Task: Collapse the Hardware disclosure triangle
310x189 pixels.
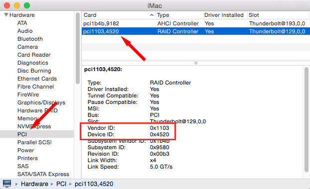Action: [6, 15]
